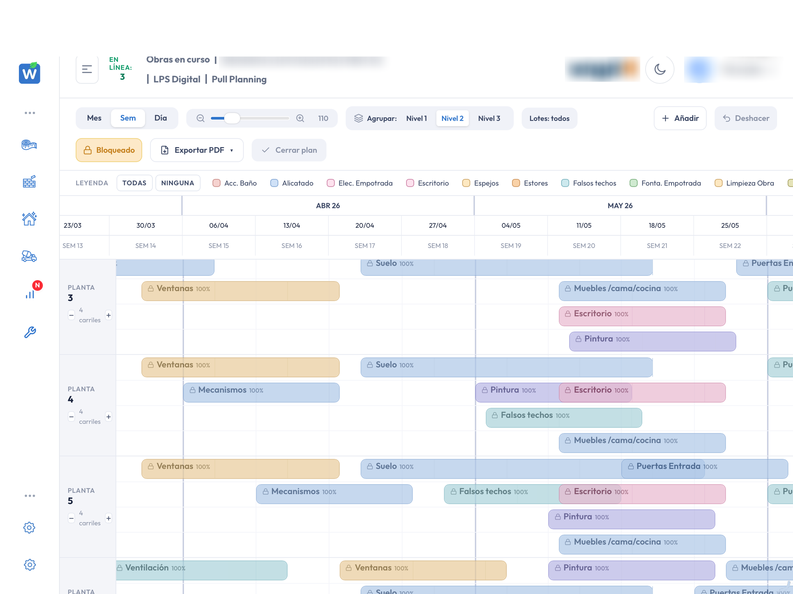
Task: Select Suelo task in Planta 4
Action: coord(507,367)
